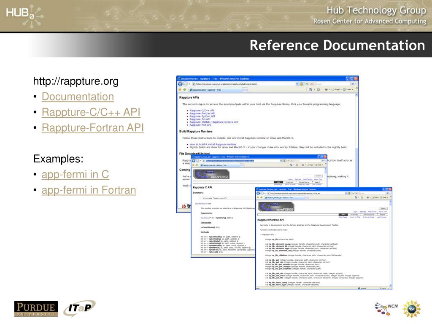Click nanoFORGE logo in Rappture C API window
Screen dimensions: 432x324
(x=212, y=174)
